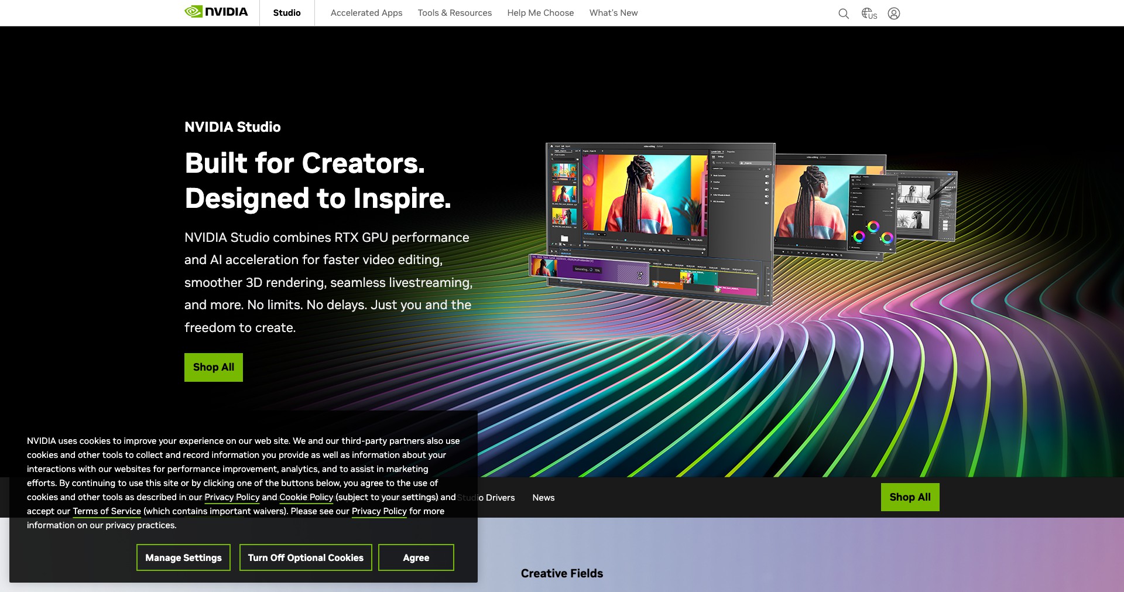Select the Studio tab in header
This screenshot has width=1124, height=592.
tap(287, 13)
